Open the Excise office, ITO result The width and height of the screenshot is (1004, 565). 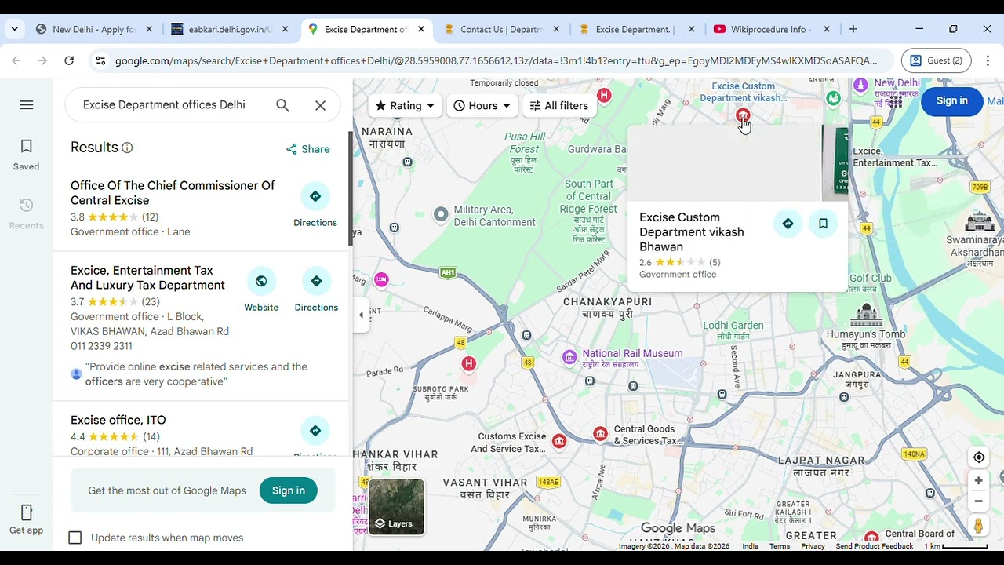tap(118, 420)
